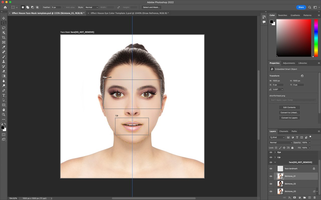
Task: Select the Lasso tool
Action: click(4, 28)
